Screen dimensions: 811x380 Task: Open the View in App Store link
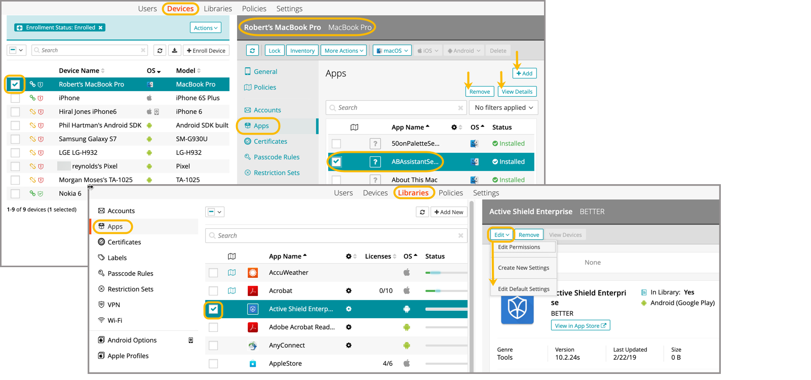580,326
